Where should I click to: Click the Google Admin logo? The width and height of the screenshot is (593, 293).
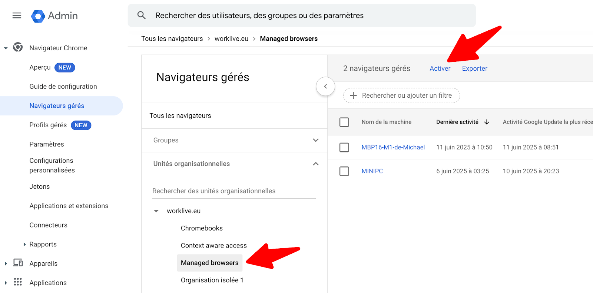click(54, 16)
